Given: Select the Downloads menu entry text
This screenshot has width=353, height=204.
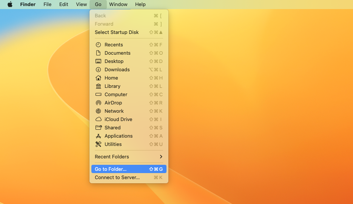Looking at the screenshot, I should coord(117,69).
